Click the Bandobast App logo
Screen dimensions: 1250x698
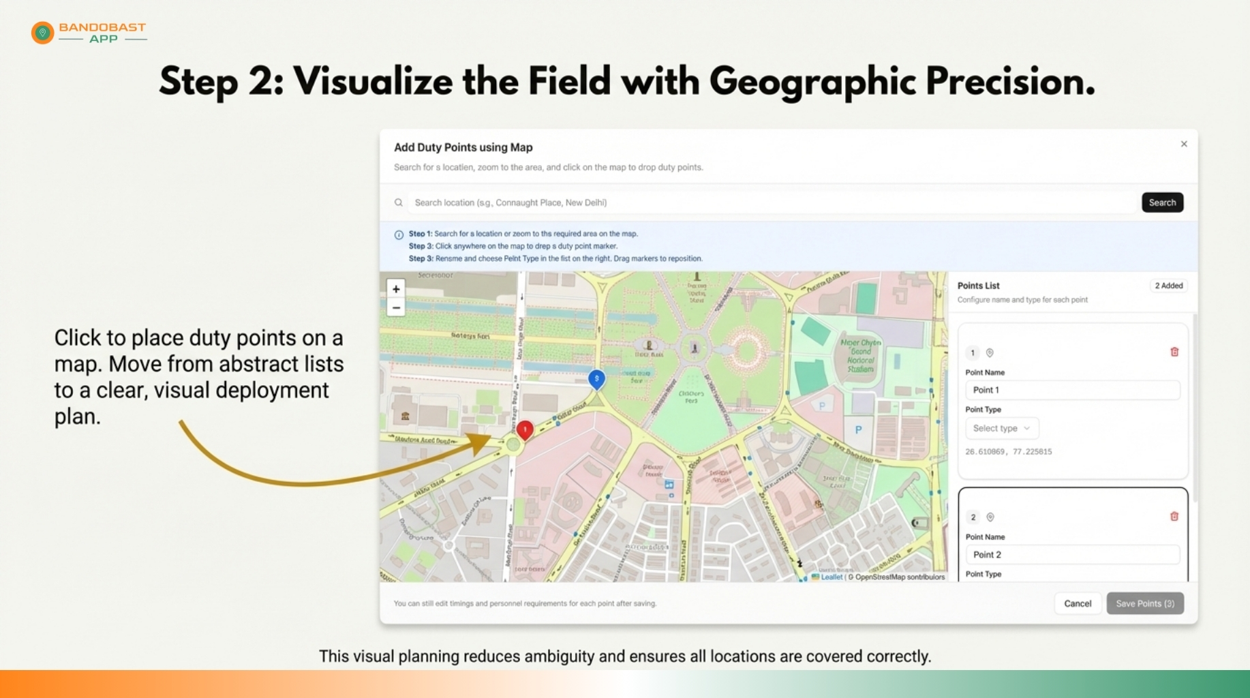click(x=89, y=32)
